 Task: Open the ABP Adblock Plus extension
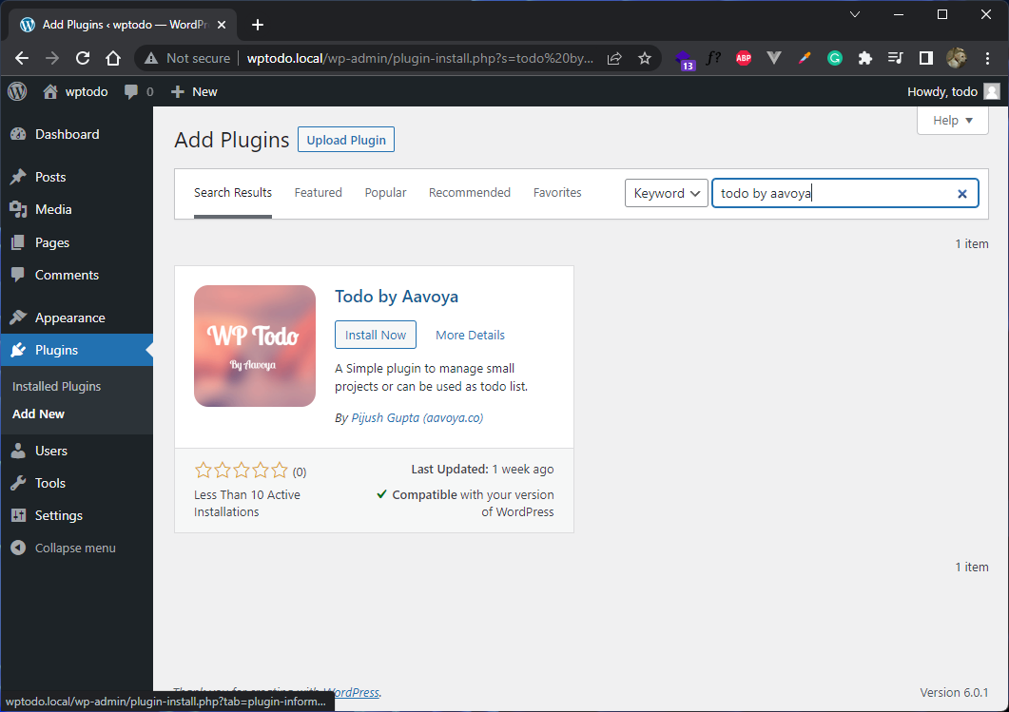click(x=744, y=59)
